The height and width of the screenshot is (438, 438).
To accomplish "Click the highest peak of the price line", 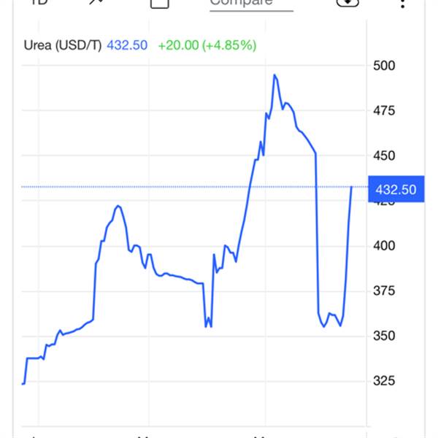I will point(274,75).
